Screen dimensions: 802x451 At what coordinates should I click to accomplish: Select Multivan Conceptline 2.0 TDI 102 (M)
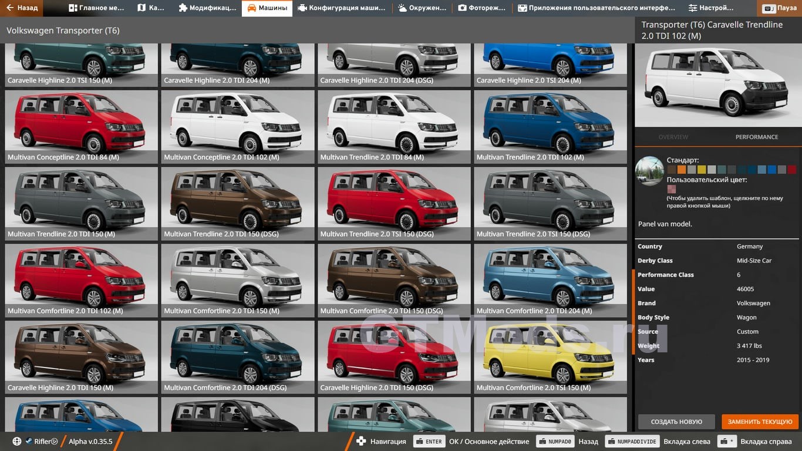[x=238, y=126]
